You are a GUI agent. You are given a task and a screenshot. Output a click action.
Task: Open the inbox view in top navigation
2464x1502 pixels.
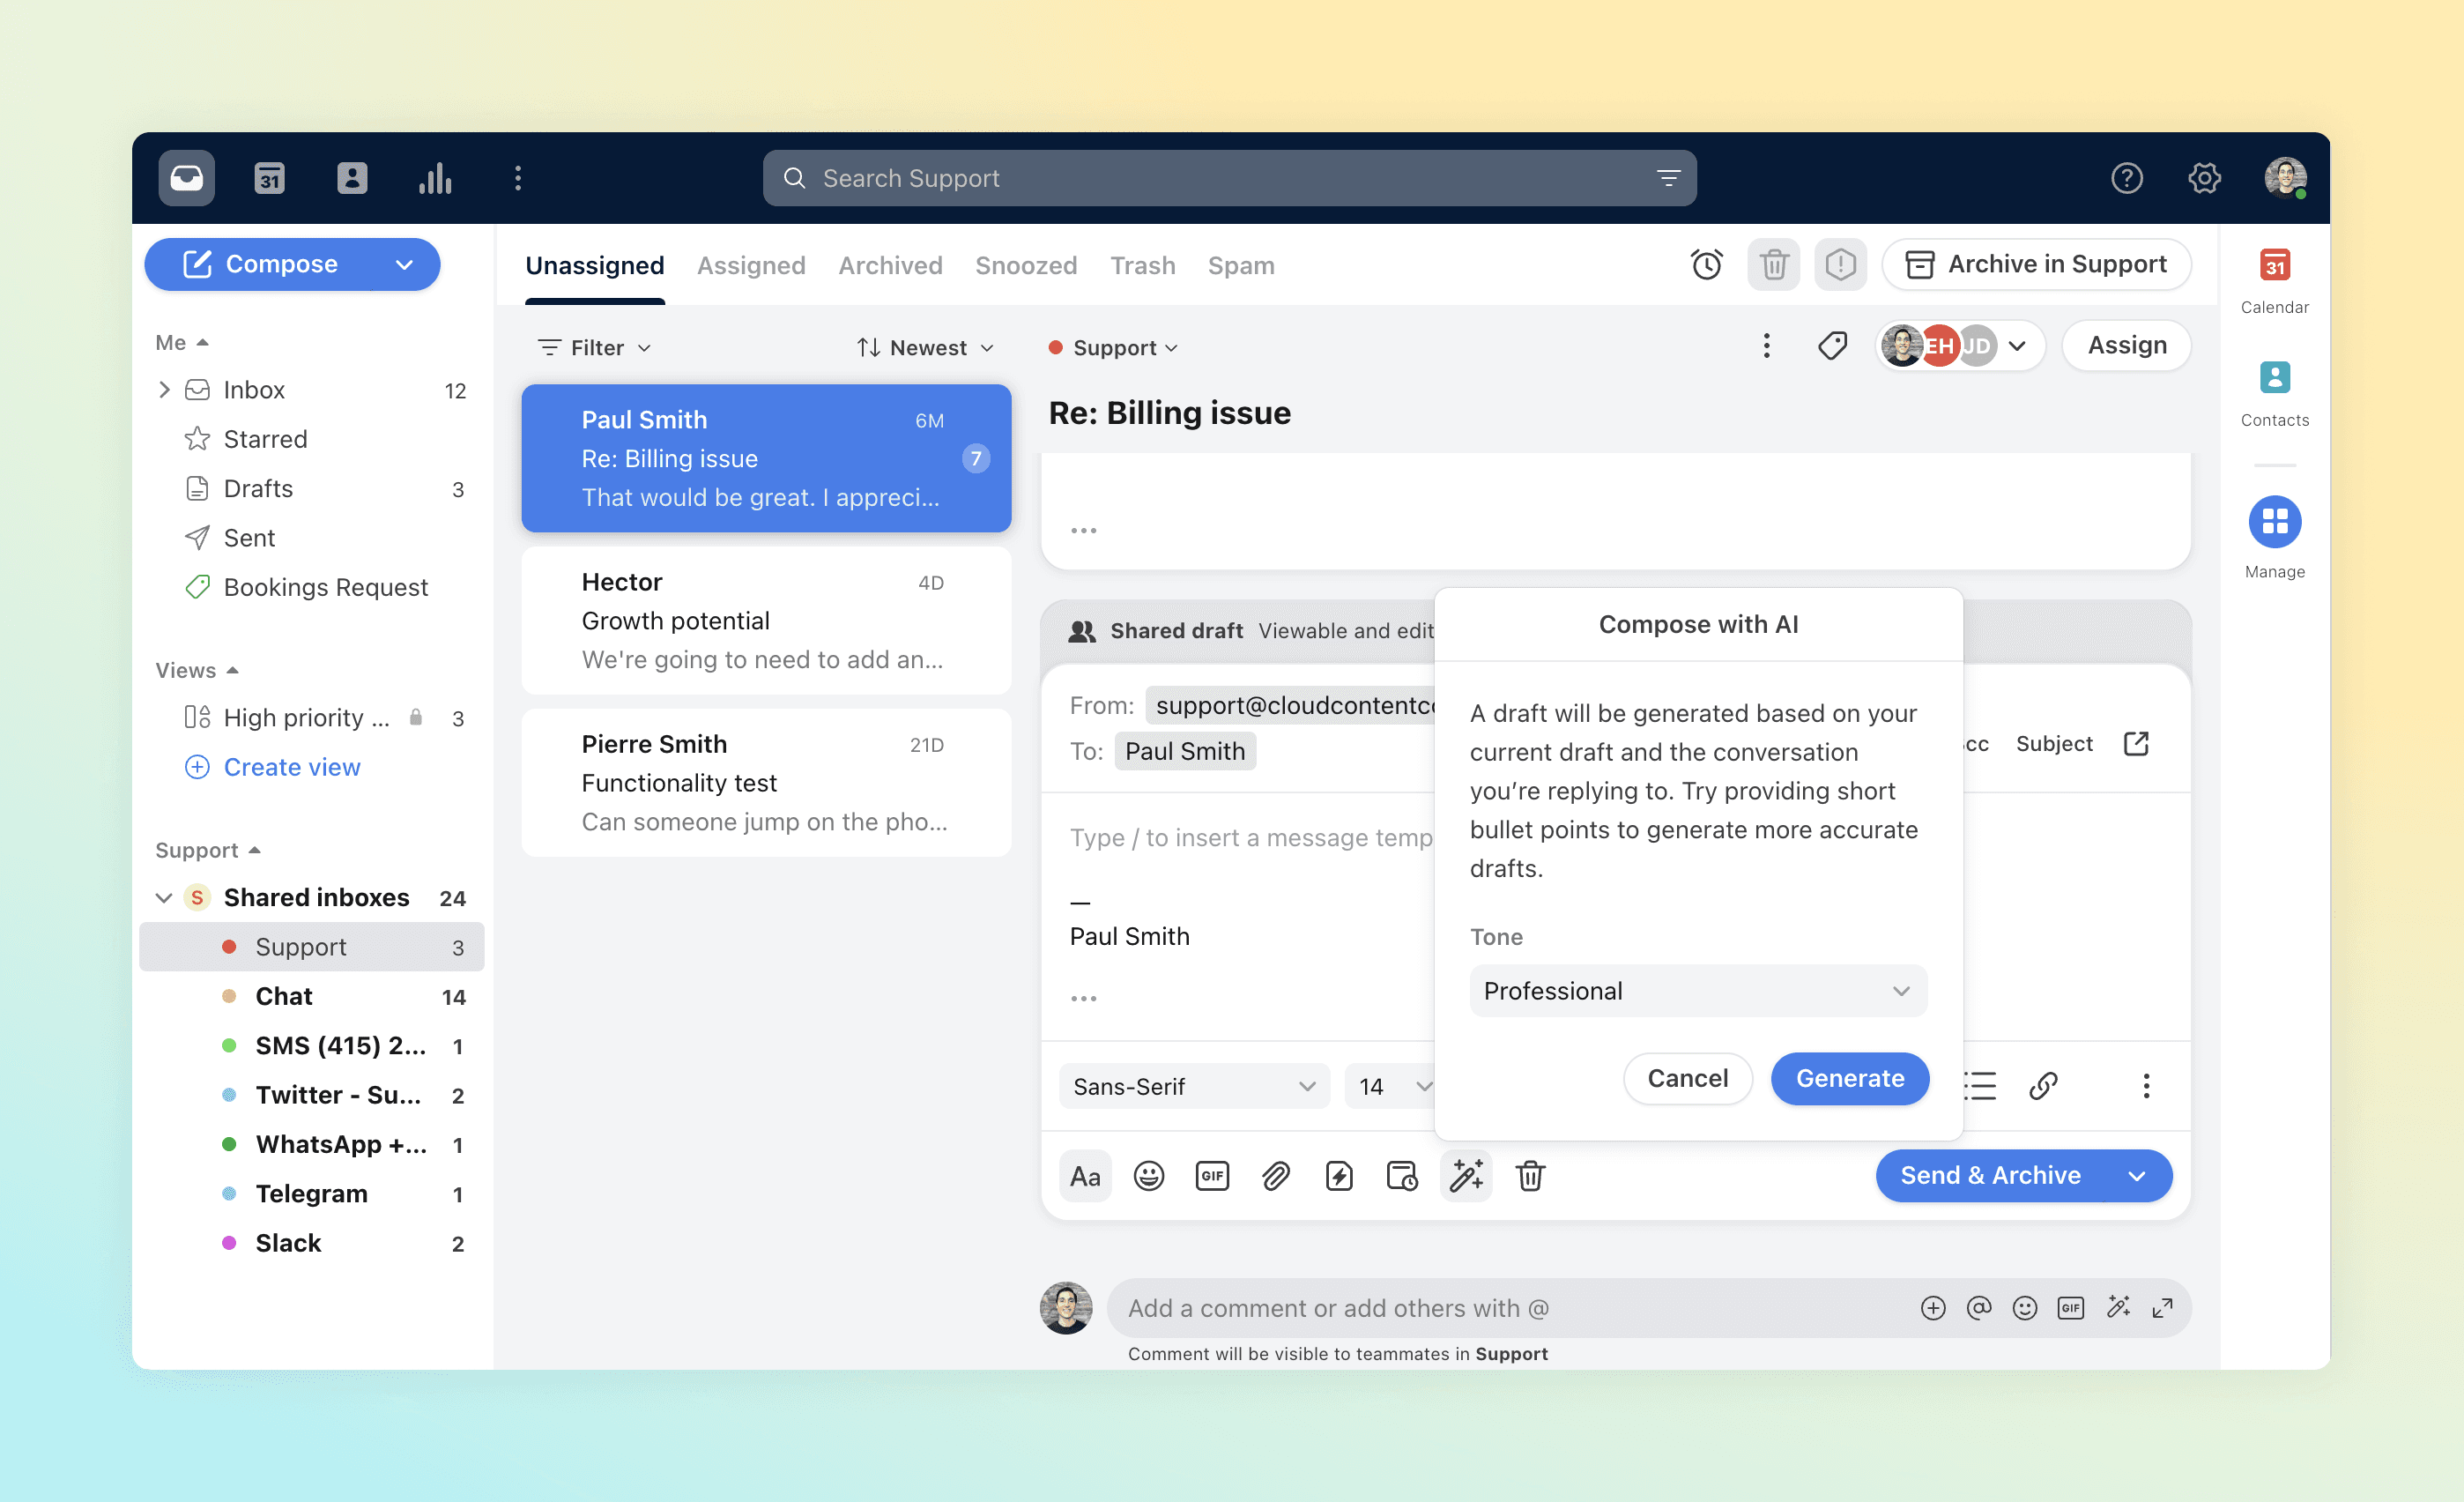click(186, 178)
